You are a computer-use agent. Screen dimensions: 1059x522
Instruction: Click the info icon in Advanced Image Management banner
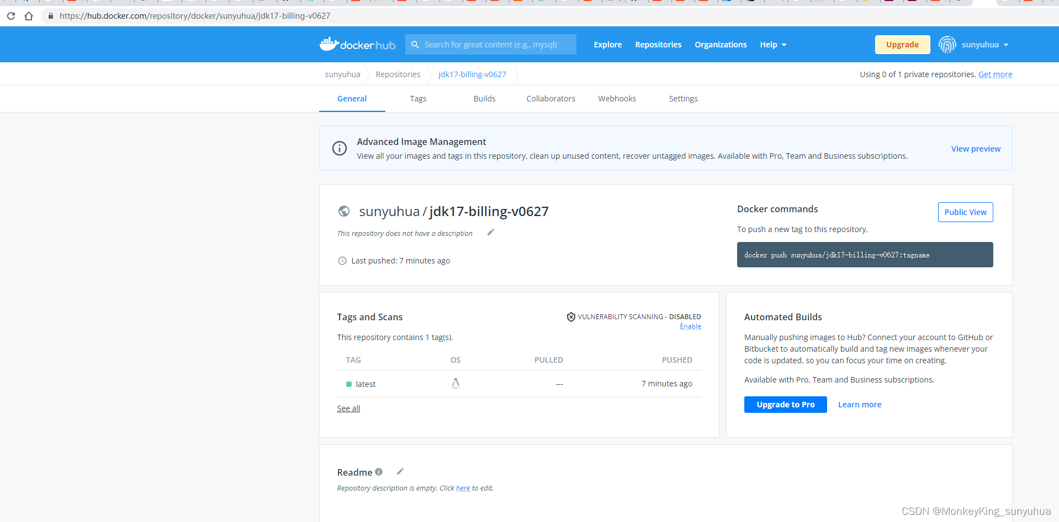pos(339,148)
